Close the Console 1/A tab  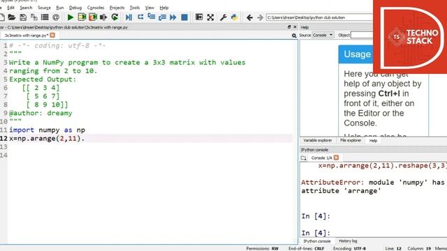pyautogui.click(x=337, y=158)
